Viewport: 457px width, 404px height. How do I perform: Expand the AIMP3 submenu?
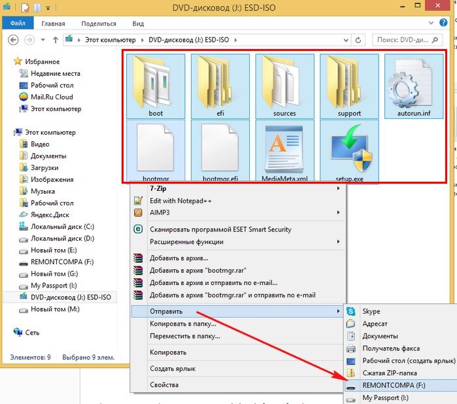click(338, 212)
